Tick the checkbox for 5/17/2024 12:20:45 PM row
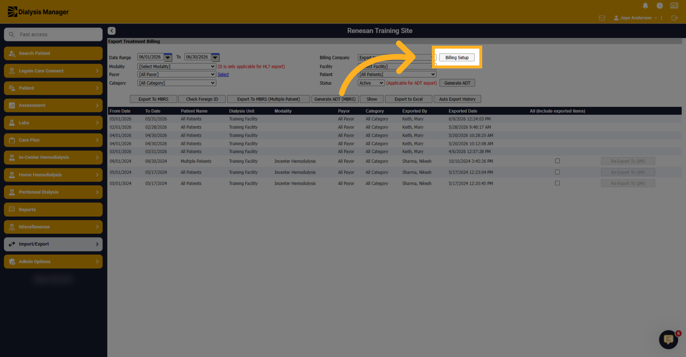Screen dimensions: 686x357 (x=557, y=183)
